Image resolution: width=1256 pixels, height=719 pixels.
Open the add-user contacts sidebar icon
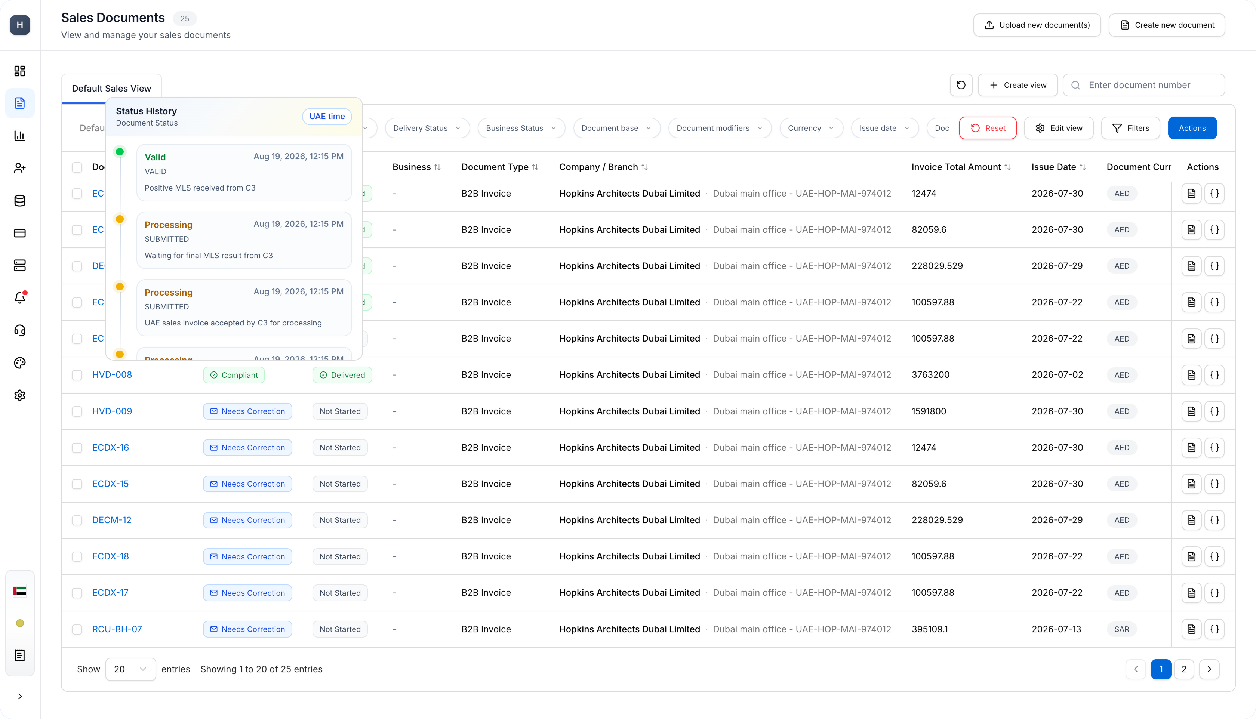[20, 169]
